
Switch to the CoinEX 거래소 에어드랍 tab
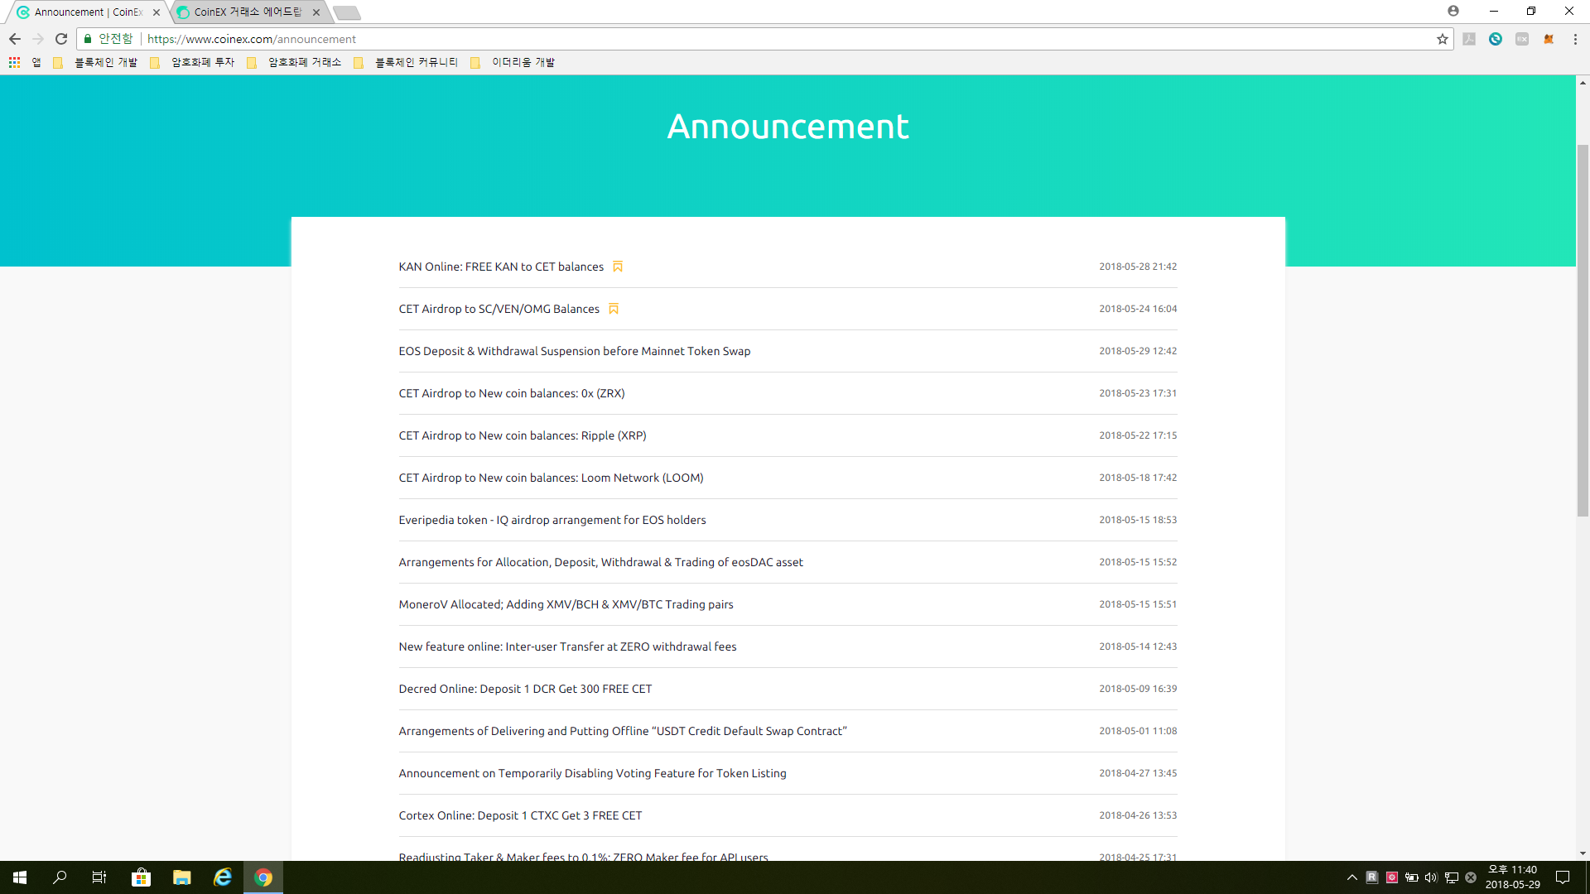pos(248,12)
